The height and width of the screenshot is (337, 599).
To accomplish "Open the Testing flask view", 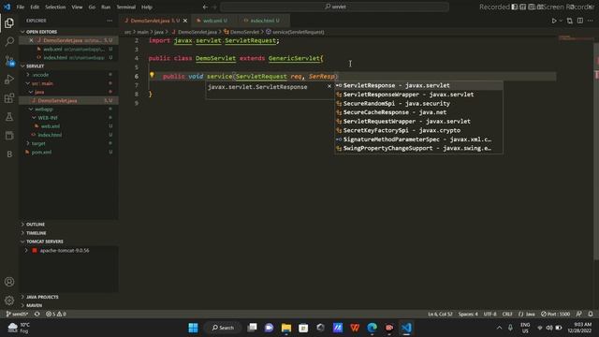I will [9, 117].
